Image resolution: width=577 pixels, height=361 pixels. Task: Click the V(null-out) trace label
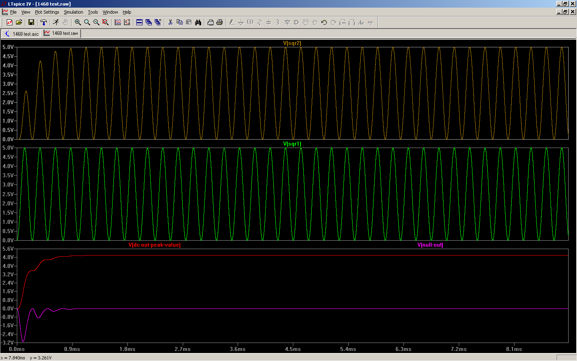pos(430,245)
